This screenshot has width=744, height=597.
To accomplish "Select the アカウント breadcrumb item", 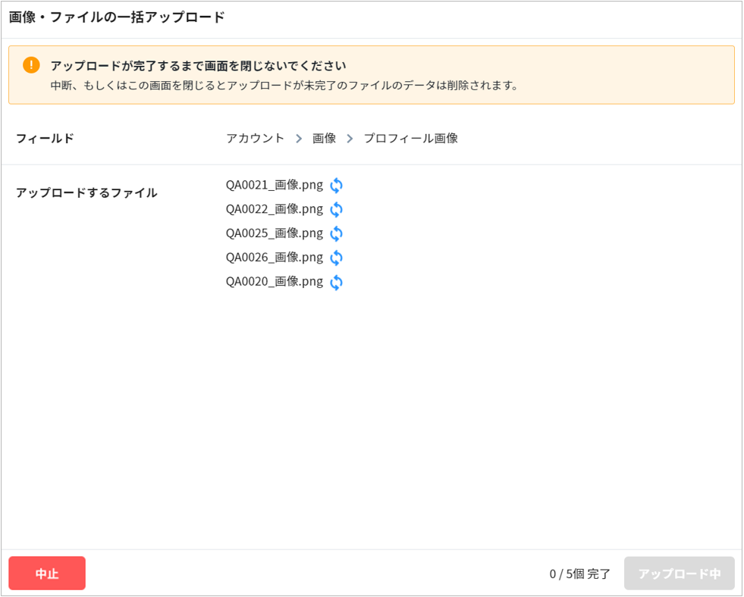I will point(255,138).
